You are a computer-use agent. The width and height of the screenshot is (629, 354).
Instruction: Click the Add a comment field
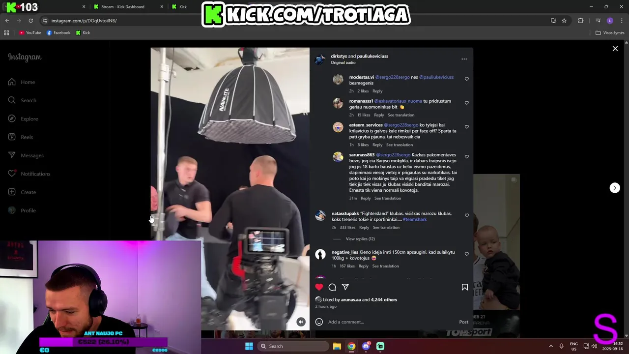tap(391, 322)
